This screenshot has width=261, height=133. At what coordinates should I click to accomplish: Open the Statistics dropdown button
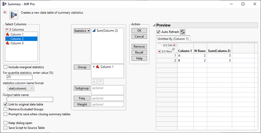click(x=82, y=31)
